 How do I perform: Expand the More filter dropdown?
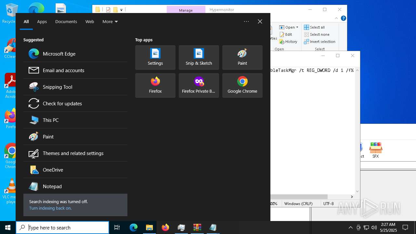pyautogui.click(x=110, y=21)
